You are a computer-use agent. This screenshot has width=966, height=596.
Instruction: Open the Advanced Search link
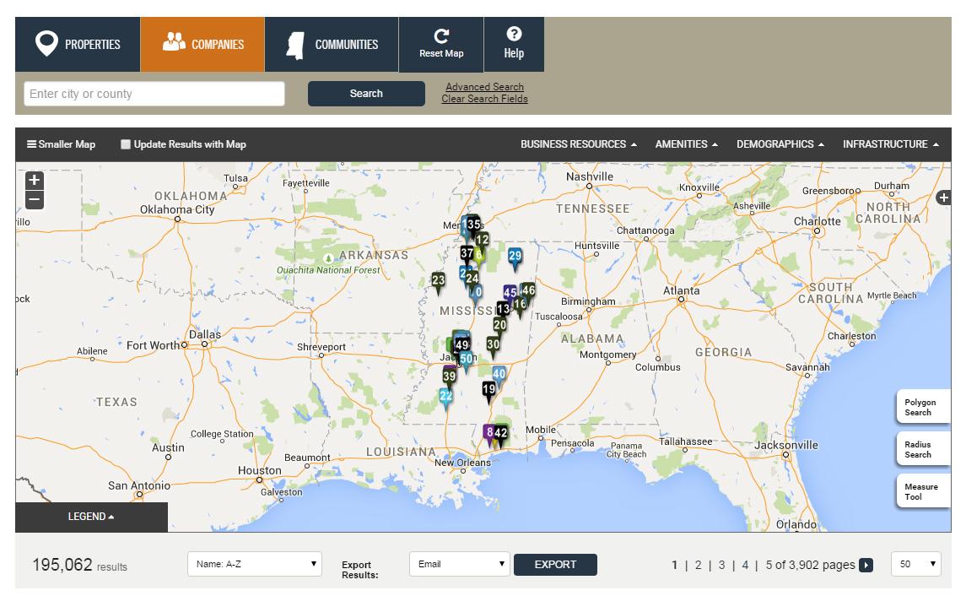click(x=485, y=87)
